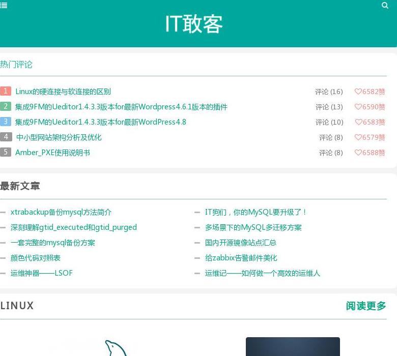Click 评论 (13) comment count
The height and width of the screenshot is (356, 397).
329,107
